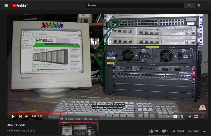
Task: Open the YouTube hamburger guide menu
Action: [6, 5]
